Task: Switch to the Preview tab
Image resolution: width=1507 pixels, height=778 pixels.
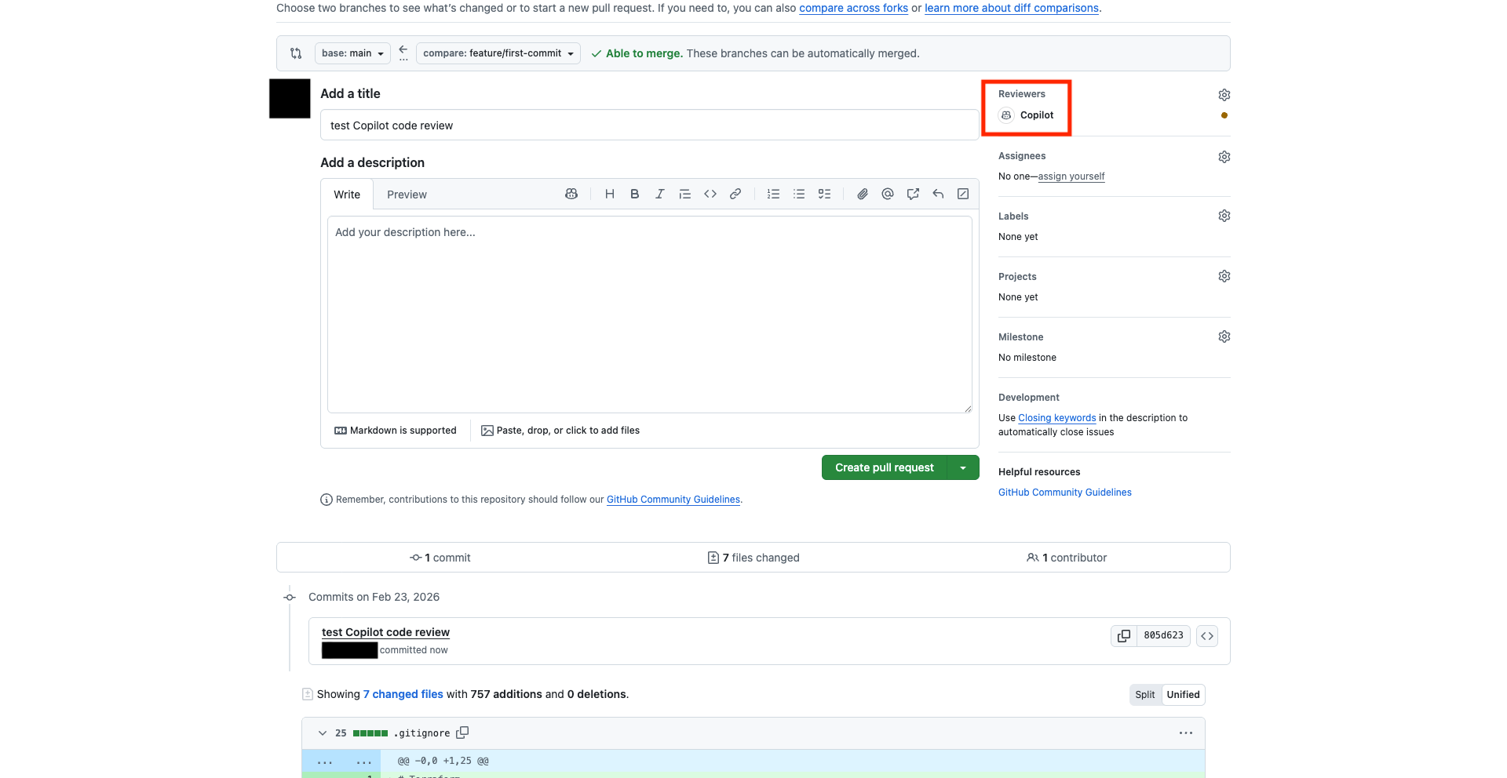Action: (407, 194)
